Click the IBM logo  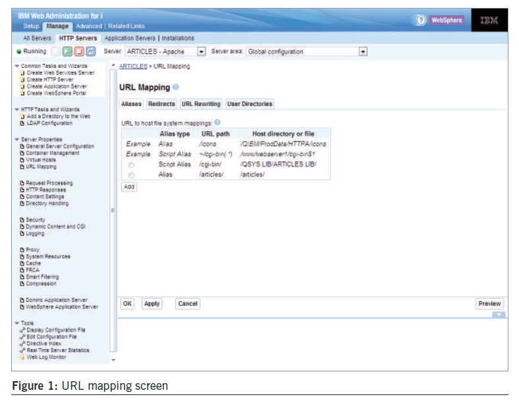coord(489,20)
